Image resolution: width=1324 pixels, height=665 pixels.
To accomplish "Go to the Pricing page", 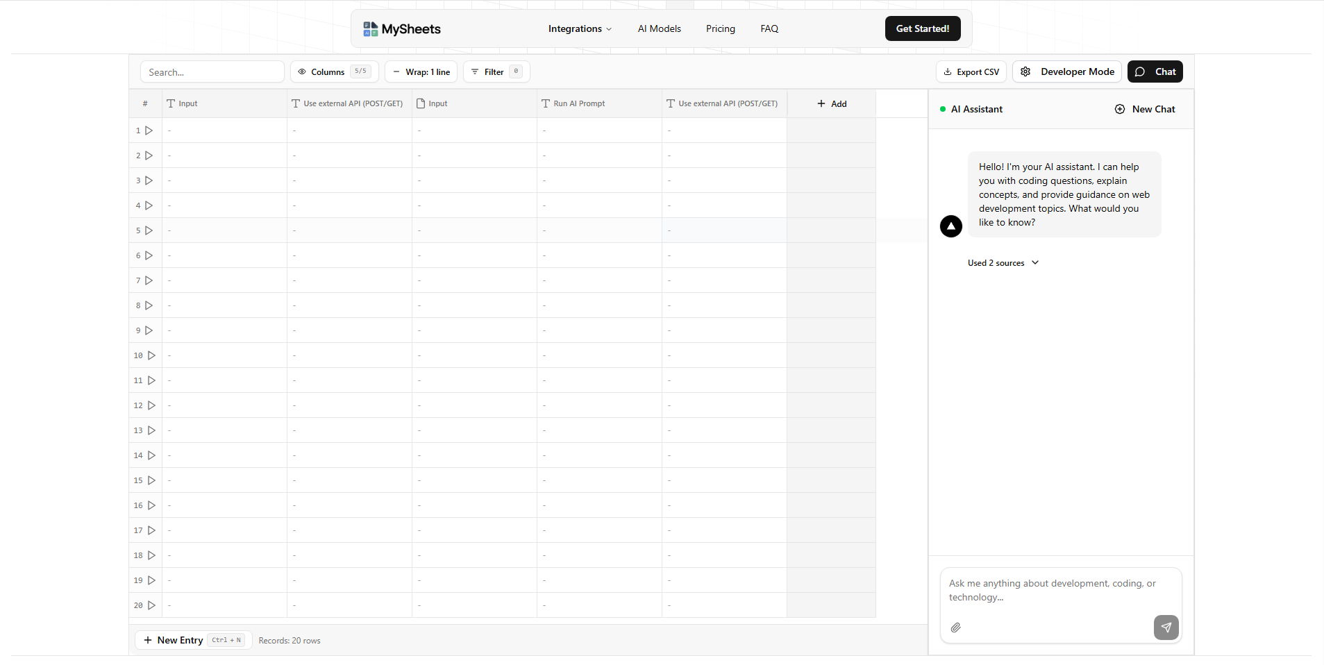I will [720, 28].
